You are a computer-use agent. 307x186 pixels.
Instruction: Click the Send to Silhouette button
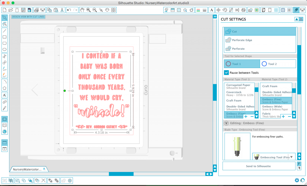click(x=259, y=166)
